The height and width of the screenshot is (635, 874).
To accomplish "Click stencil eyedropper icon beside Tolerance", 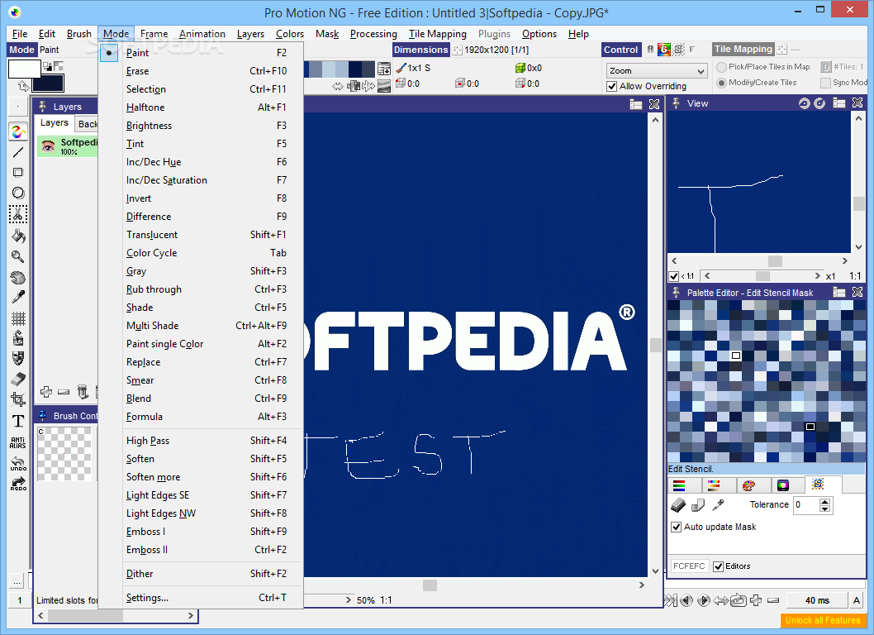I will tap(718, 505).
